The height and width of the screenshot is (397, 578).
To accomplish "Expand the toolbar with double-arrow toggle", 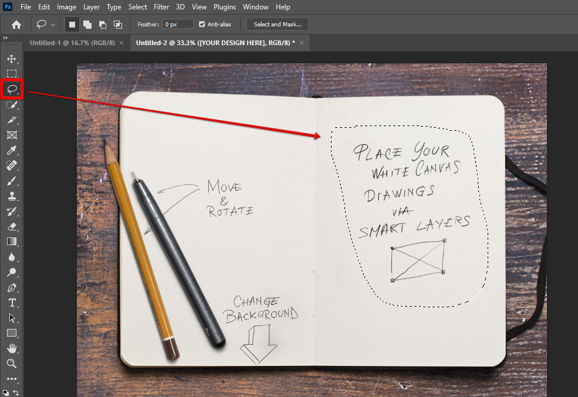I will click(x=5, y=38).
